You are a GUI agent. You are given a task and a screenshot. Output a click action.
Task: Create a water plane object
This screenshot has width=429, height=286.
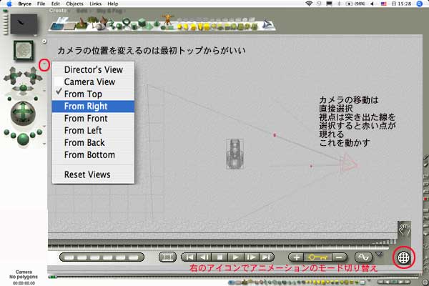[59, 26]
